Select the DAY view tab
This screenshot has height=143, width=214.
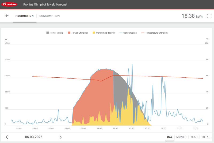[170, 137]
